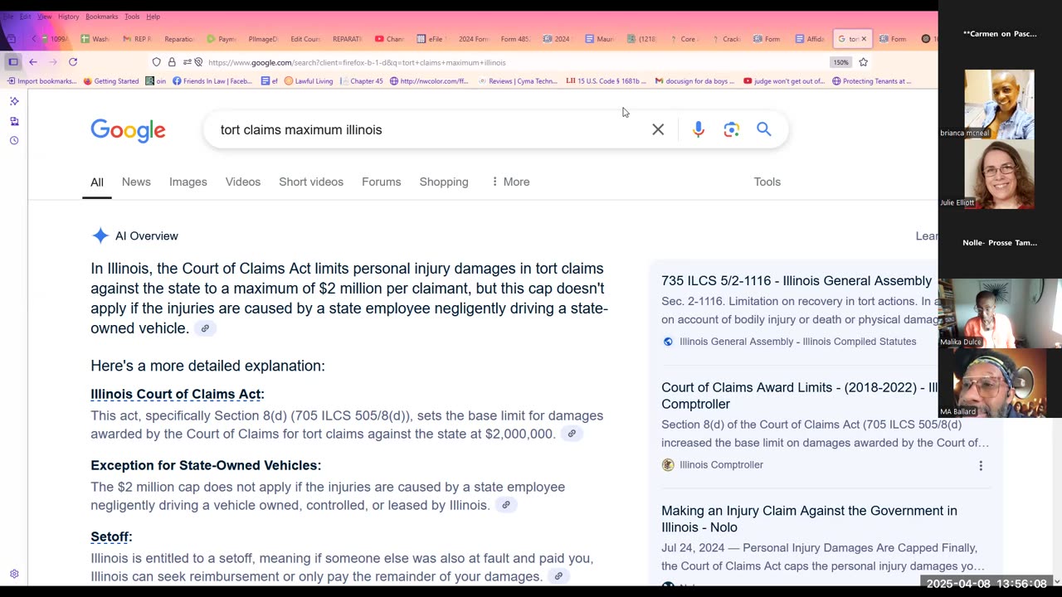This screenshot has width=1062, height=597.
Task: Go to the Google logo homepage
Action: 128,130
